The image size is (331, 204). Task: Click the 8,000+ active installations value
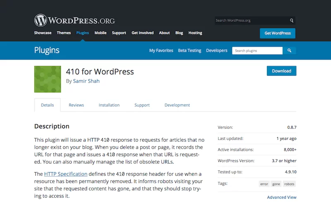(x=290, y=149)
